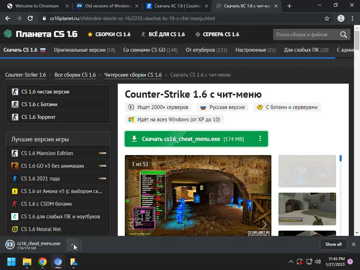Select the first faded gallery thumbnail
The image size is (360, 270).
point(307,171)
